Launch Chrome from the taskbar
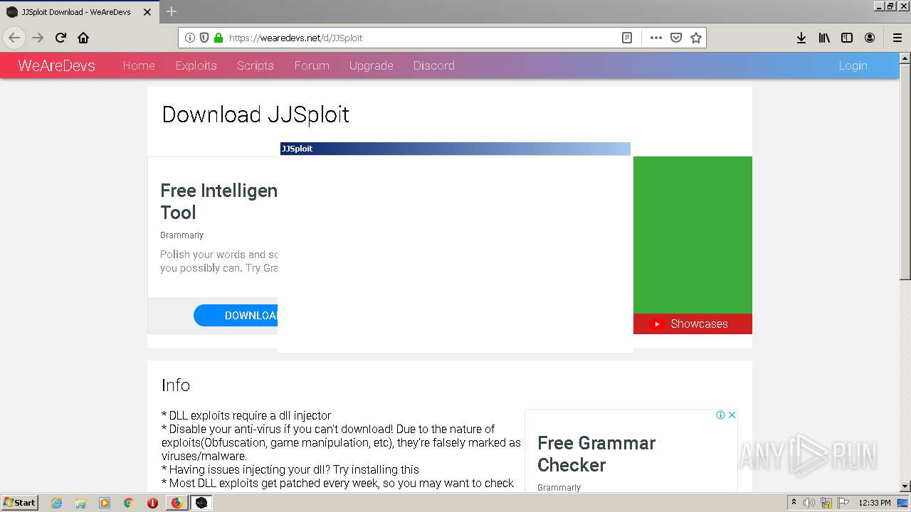 click(129, 503)
